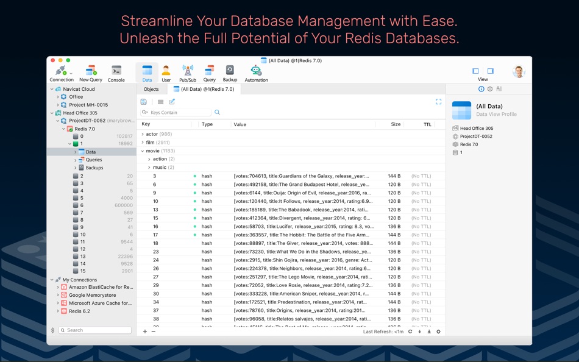Select Queries in the sidebar tree
The height and width of the screenshot is (362, 579).
(94, 160)
